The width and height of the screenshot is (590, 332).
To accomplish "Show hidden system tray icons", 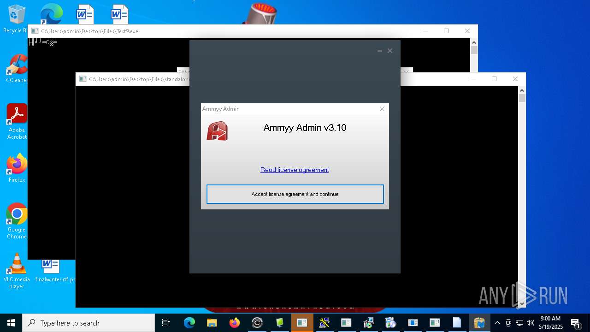I will [x=497, y=323].
